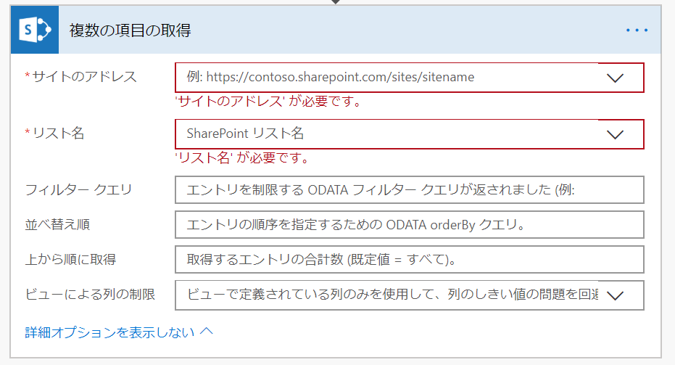675x365 pixels.
Task: Click the SharePoint connector icon
Action: [35, 30]
